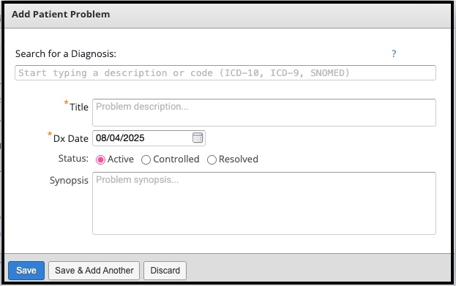
Task: Click into the Problem synopsis text area
Action: (264, 203)
